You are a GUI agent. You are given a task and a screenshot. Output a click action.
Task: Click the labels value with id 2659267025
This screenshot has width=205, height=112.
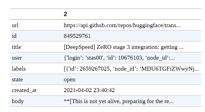tap(131, 69)
